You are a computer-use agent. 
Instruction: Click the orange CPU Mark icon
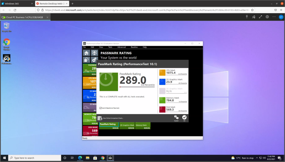(162, 72)
